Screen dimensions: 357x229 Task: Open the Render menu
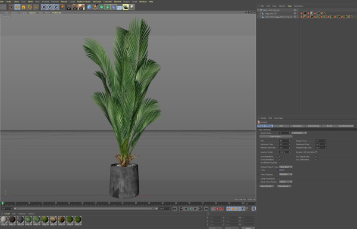point(64,2)
